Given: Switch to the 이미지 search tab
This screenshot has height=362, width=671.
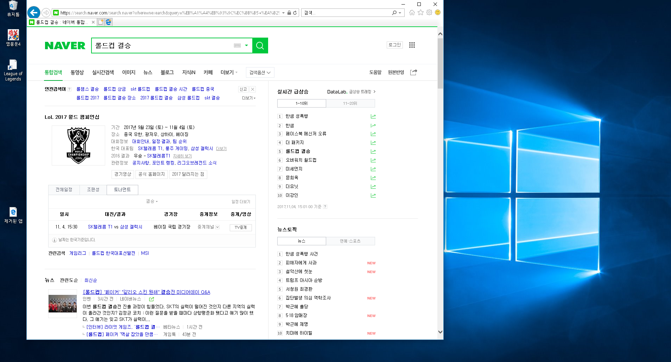Looking at the screenshot, I should (129, 72).
